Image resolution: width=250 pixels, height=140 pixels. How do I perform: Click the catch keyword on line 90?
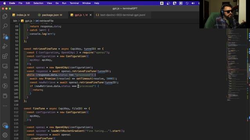(34, 30)
